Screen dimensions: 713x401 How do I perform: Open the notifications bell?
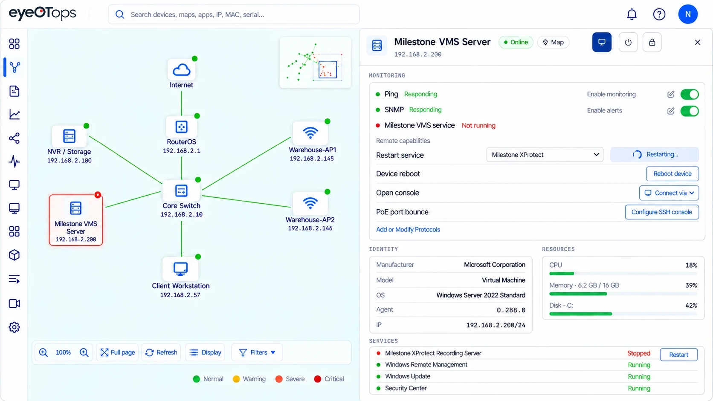coord(632,14)
